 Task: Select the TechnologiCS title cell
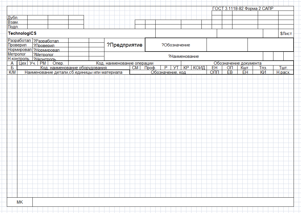22,33
